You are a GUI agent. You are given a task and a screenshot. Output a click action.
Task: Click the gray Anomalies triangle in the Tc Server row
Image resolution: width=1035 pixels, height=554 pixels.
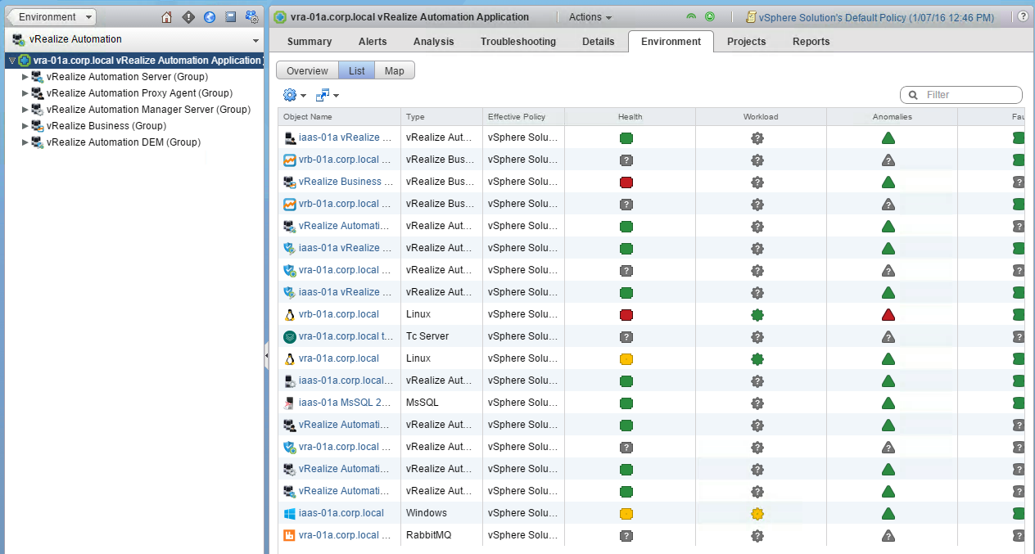coord(888,336)
